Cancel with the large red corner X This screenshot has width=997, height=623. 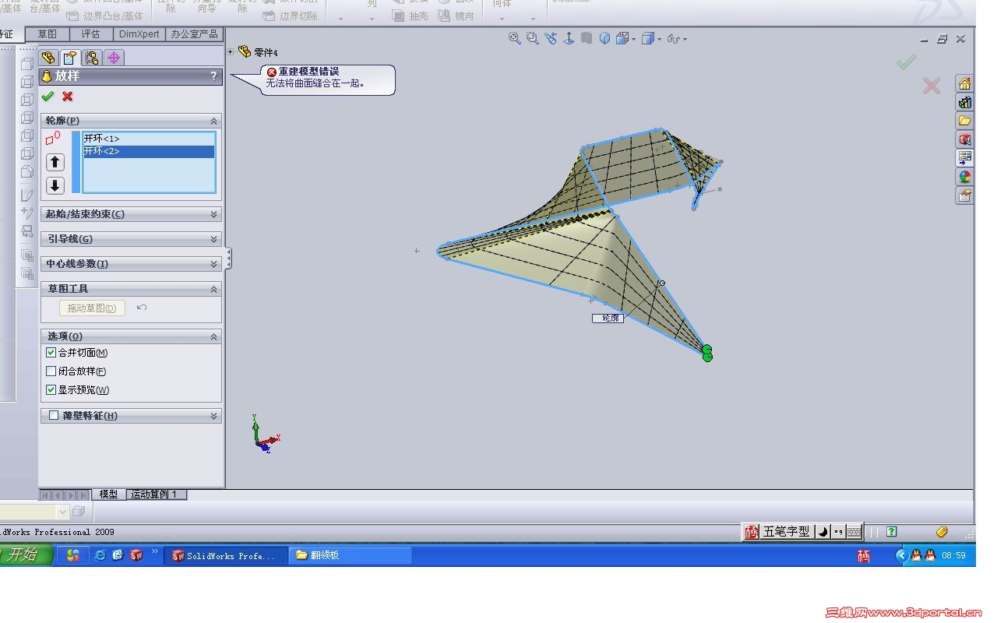932,86
